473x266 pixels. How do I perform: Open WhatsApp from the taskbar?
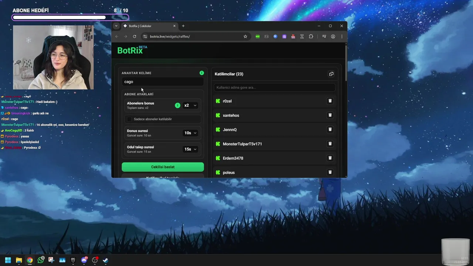coord(41,260)
